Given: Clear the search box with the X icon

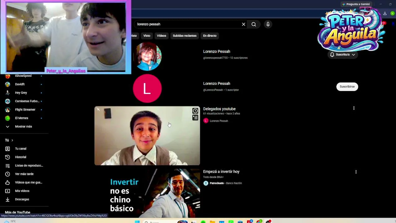Looking at the screenshot, I should pos(243,24).
